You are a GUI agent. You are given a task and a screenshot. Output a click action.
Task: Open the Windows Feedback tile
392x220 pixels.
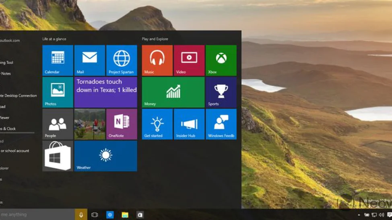point(221,124)
